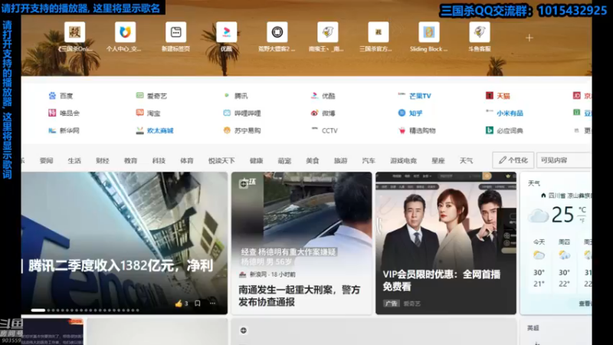Open the weather card title 天气
The width and height of the screenshot is (613, 345).
pyautogui.click(x=534, y=183)
